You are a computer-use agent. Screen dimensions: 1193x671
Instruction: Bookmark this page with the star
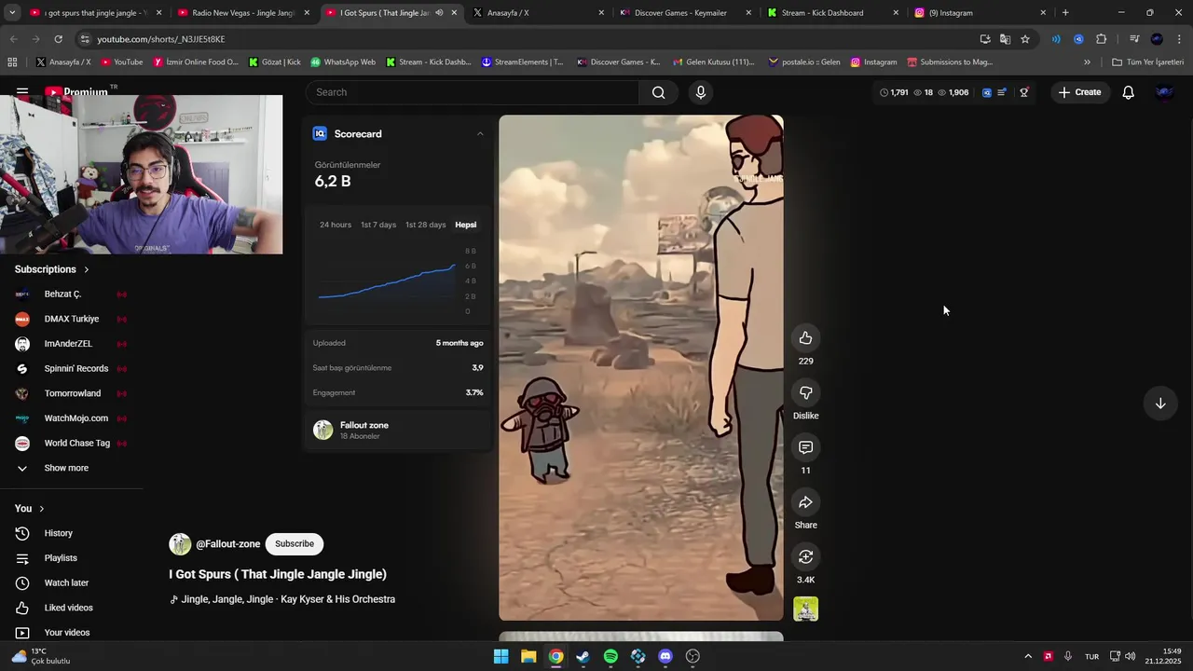[x=1025, y=39]
